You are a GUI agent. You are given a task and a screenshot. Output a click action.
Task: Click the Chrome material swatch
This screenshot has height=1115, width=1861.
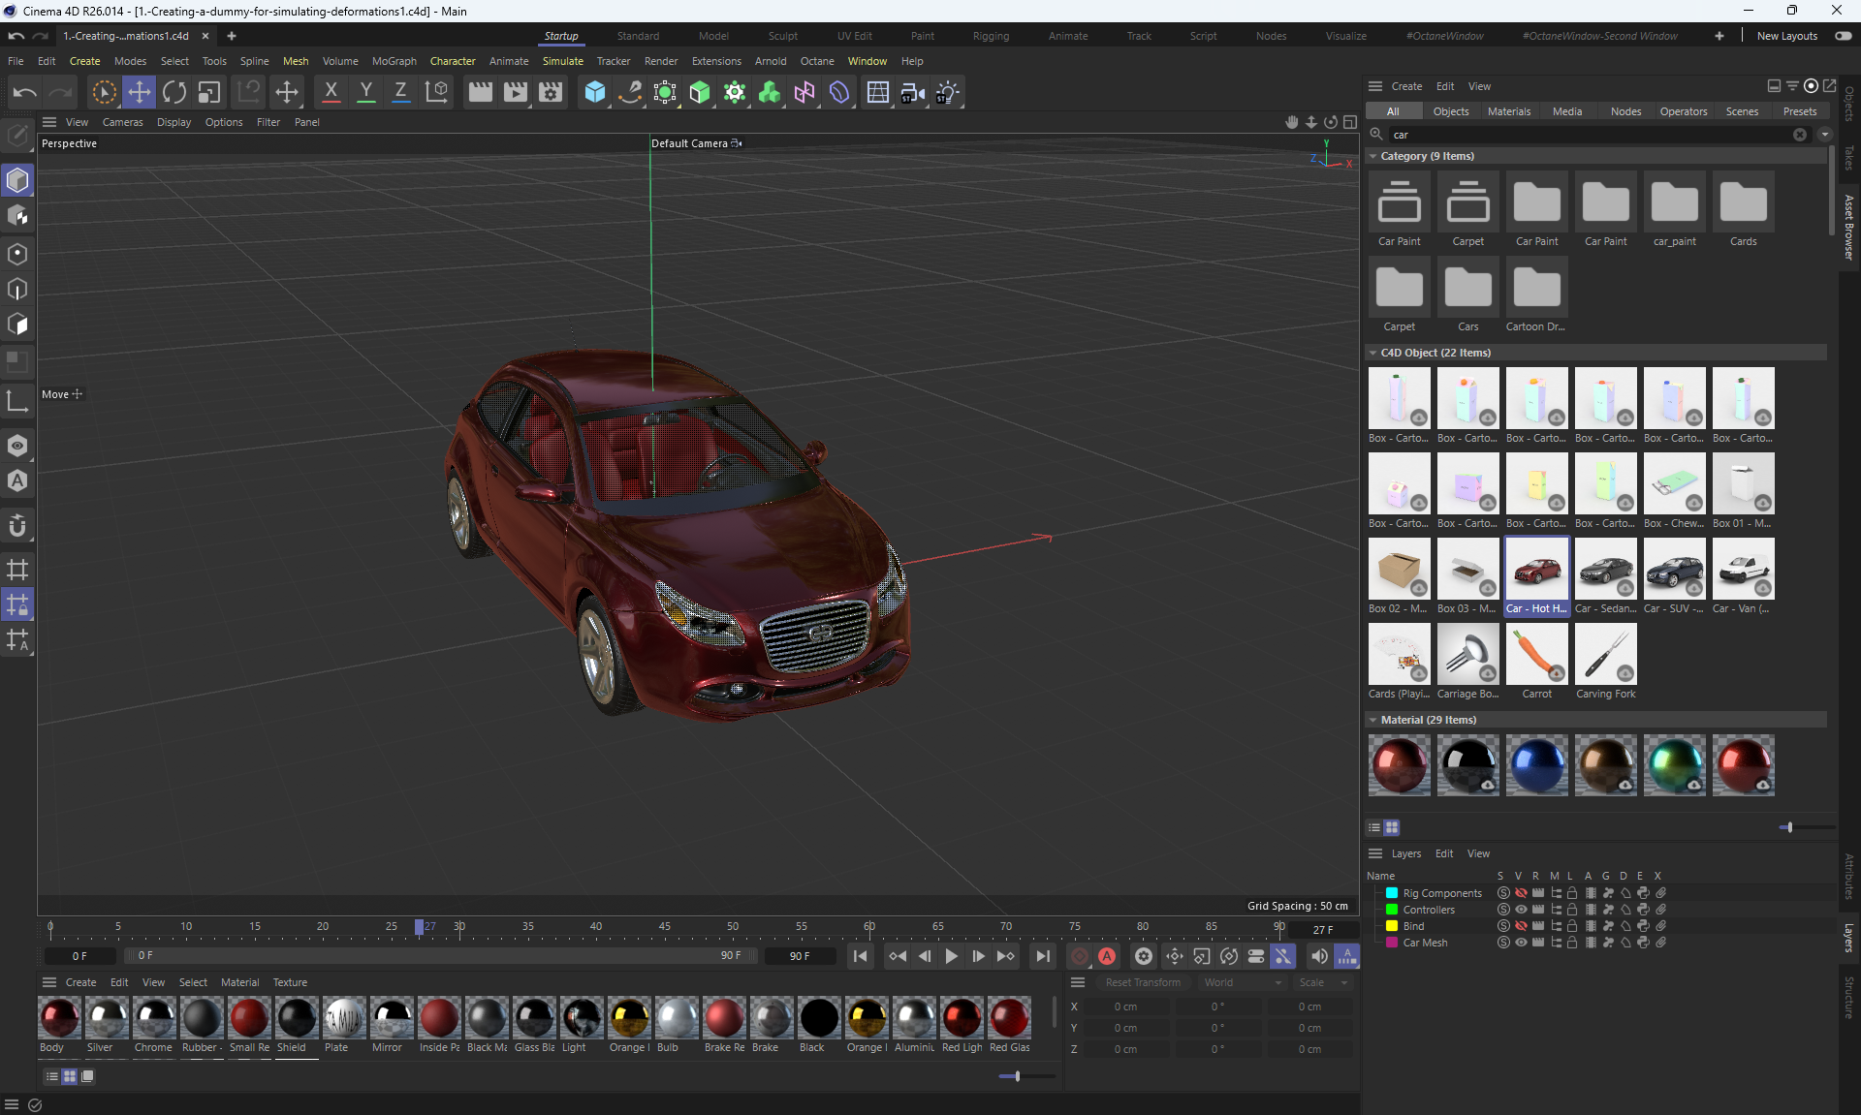154,1019
